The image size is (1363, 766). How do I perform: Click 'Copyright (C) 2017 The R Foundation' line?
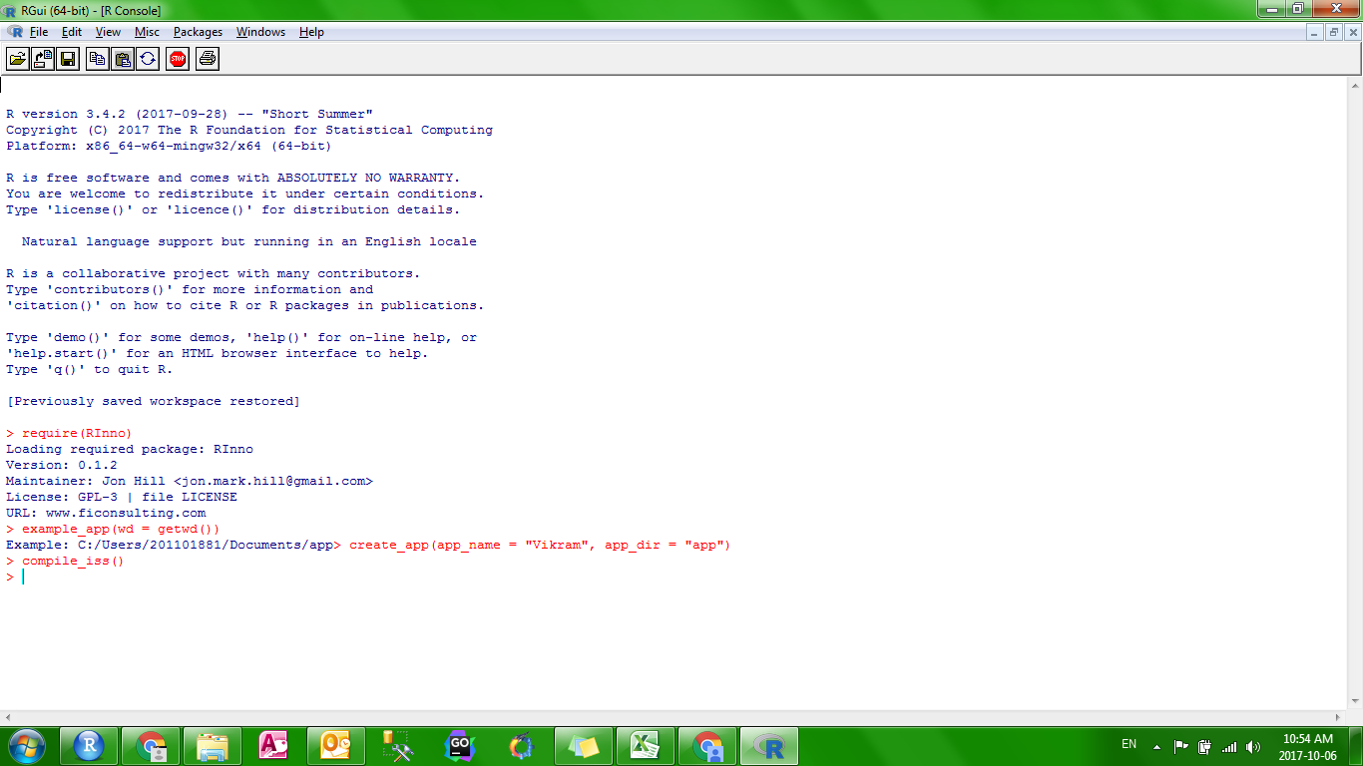(x=249, y=130)
